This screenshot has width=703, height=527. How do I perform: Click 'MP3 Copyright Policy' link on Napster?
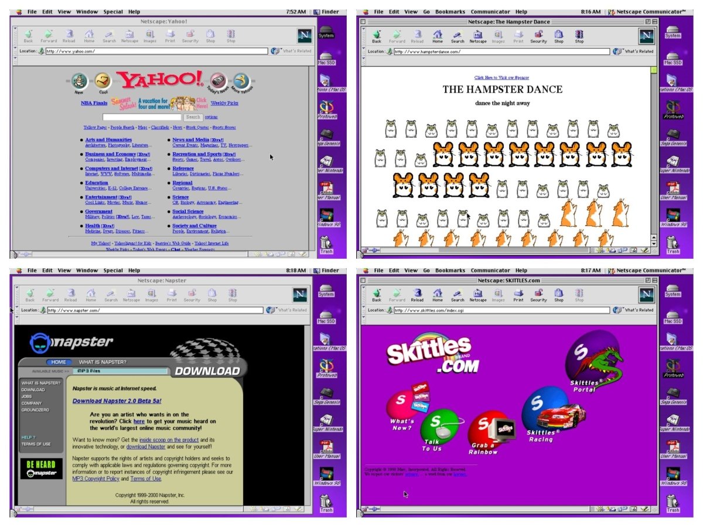click(95, 479)
